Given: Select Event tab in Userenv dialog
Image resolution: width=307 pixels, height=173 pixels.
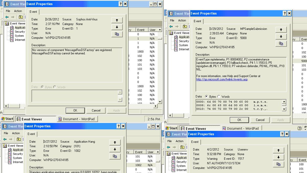Looking at the screenshot, I should tap(195, 142).
